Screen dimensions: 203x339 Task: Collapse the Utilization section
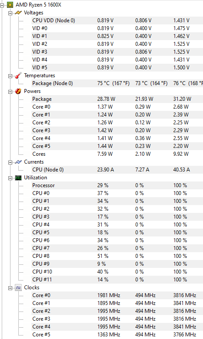click(10, 178)
